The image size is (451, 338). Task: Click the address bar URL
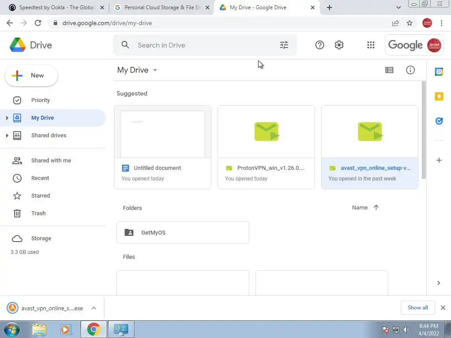[107, 23]
